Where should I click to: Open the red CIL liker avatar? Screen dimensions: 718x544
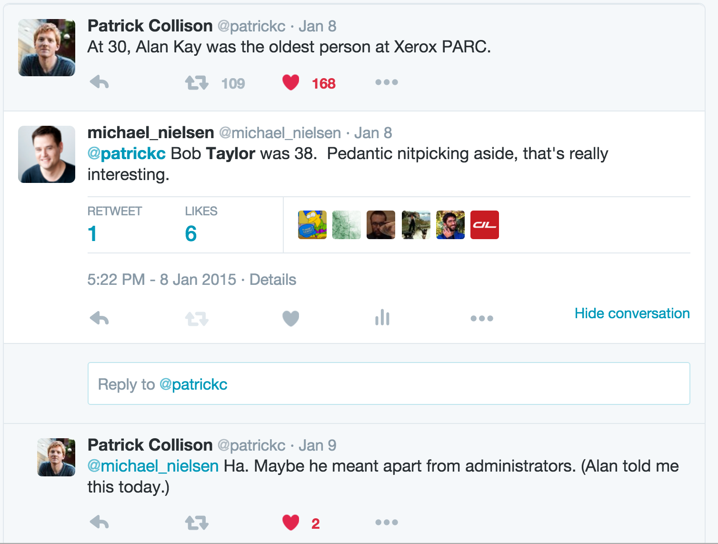(x=485, y=225)
